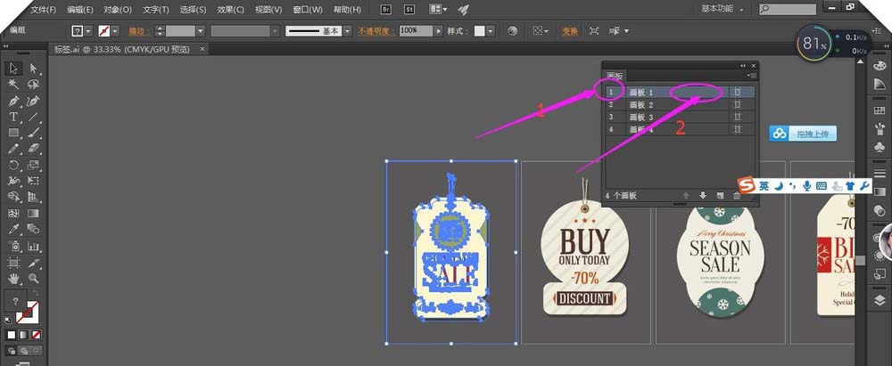Open the 对象(O) menu

(117, 9)
